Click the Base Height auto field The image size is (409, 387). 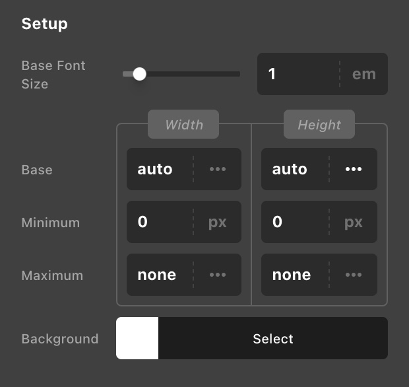pos(295,169)
